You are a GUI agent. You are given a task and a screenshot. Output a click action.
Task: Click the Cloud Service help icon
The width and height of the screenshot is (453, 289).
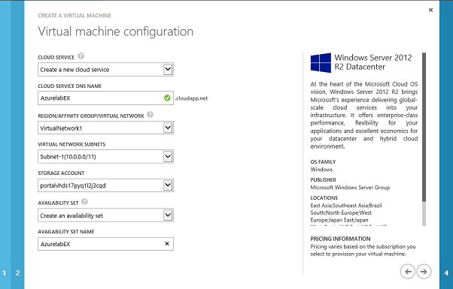(81, 56)
